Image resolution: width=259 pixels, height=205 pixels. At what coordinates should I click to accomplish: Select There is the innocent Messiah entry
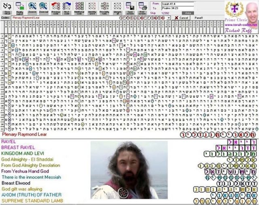(32, 177)
